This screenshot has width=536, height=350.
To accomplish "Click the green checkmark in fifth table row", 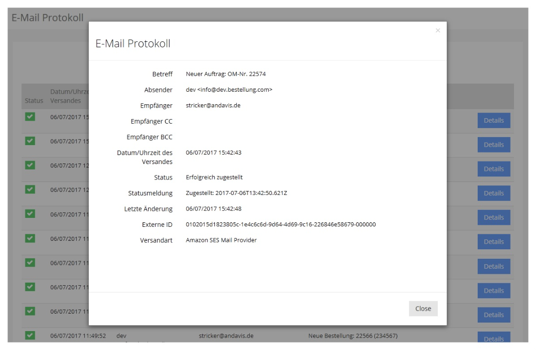I will point(30,213).
